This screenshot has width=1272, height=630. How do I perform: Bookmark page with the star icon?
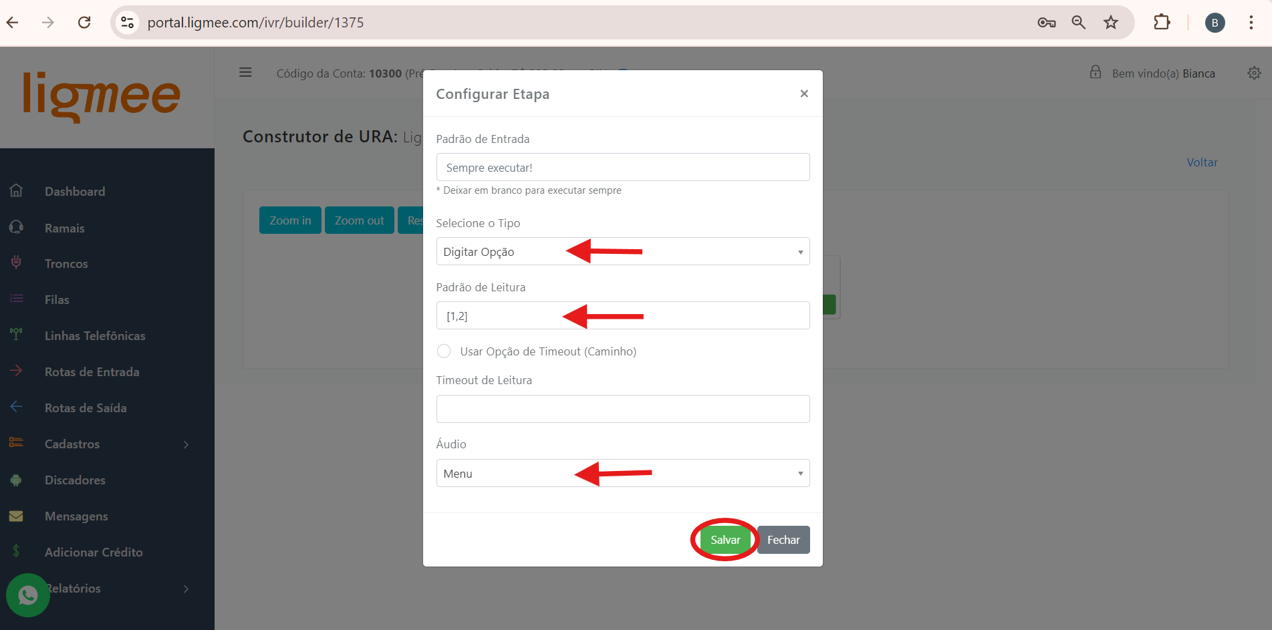pos(1111,22)
